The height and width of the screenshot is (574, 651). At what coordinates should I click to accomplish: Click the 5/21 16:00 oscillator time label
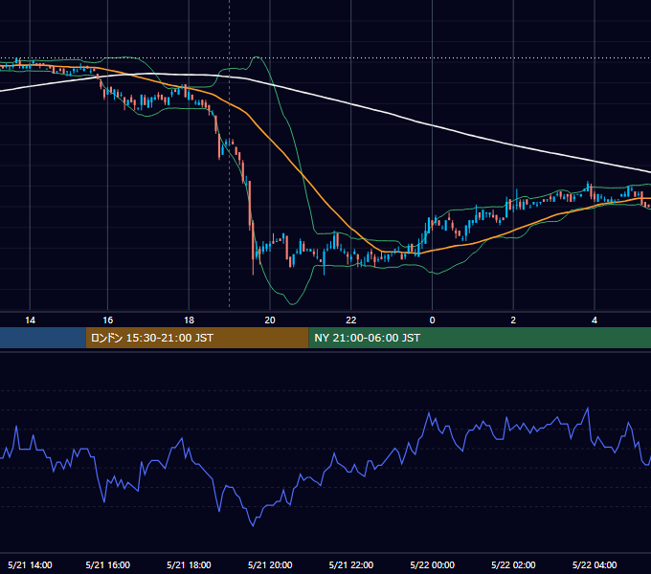[107, 564]
